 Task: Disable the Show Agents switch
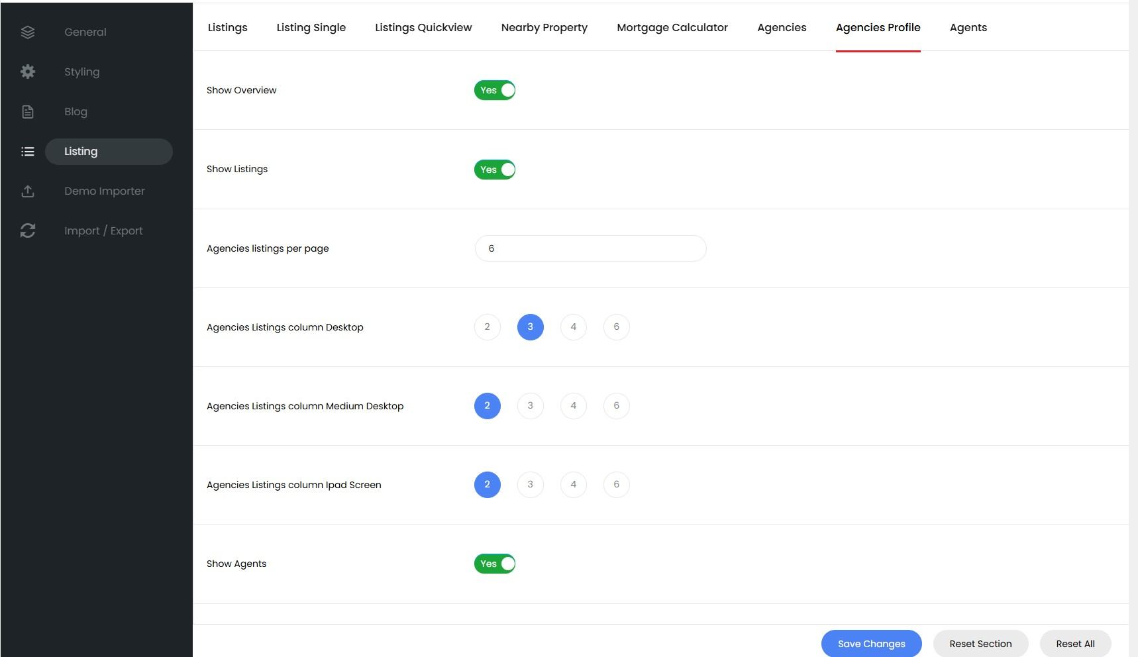click(495, 564)
